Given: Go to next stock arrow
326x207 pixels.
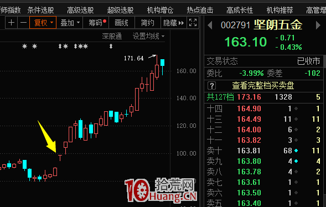Looking at the screenshot, I should [318, 25].
